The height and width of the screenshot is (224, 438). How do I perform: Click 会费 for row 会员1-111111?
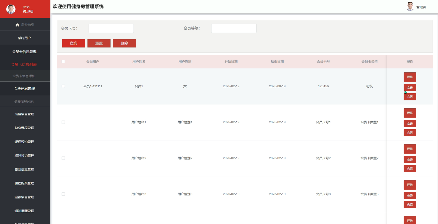coord(410,88)
